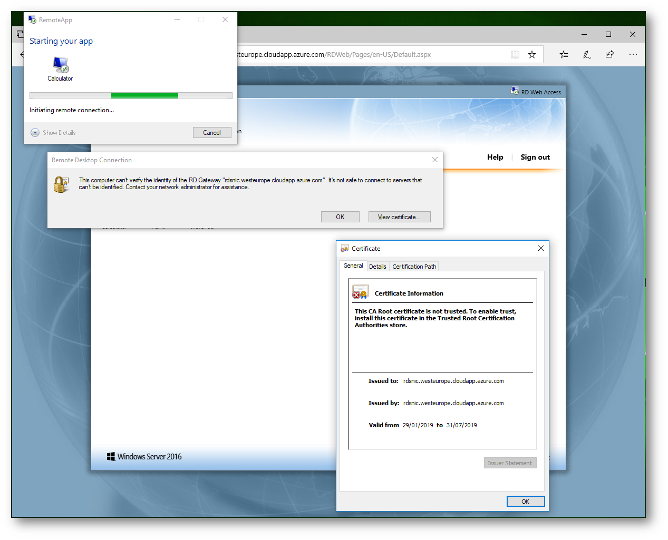Minimize the Edge browser window
Screen dimensions: 668x540
584,34
